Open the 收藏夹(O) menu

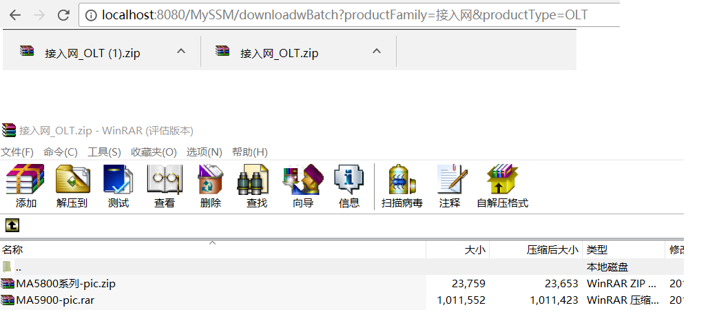pos(154,152)
